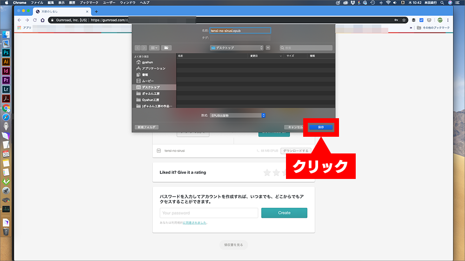Click the Create account button
Viewport: 465px width, 261px height.
[x=284, y=213]
